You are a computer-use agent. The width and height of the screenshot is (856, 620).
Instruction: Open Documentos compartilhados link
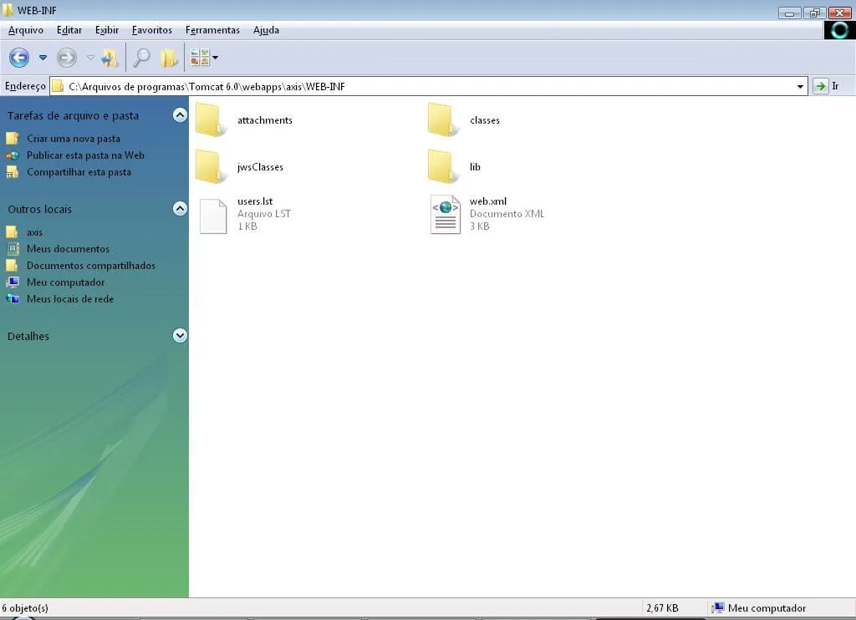91,265
